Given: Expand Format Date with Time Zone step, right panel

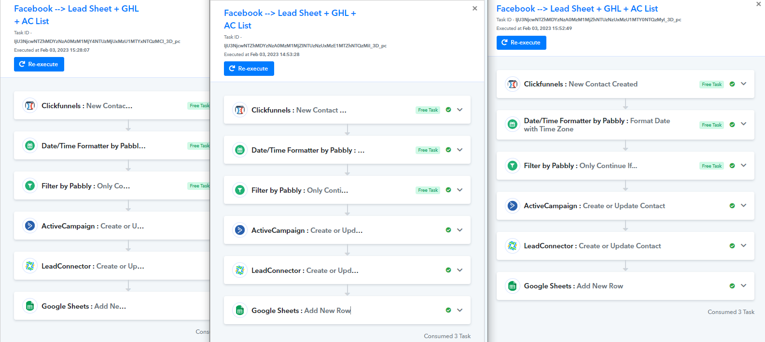Looking at the screenshot, I should click(744, 124).
